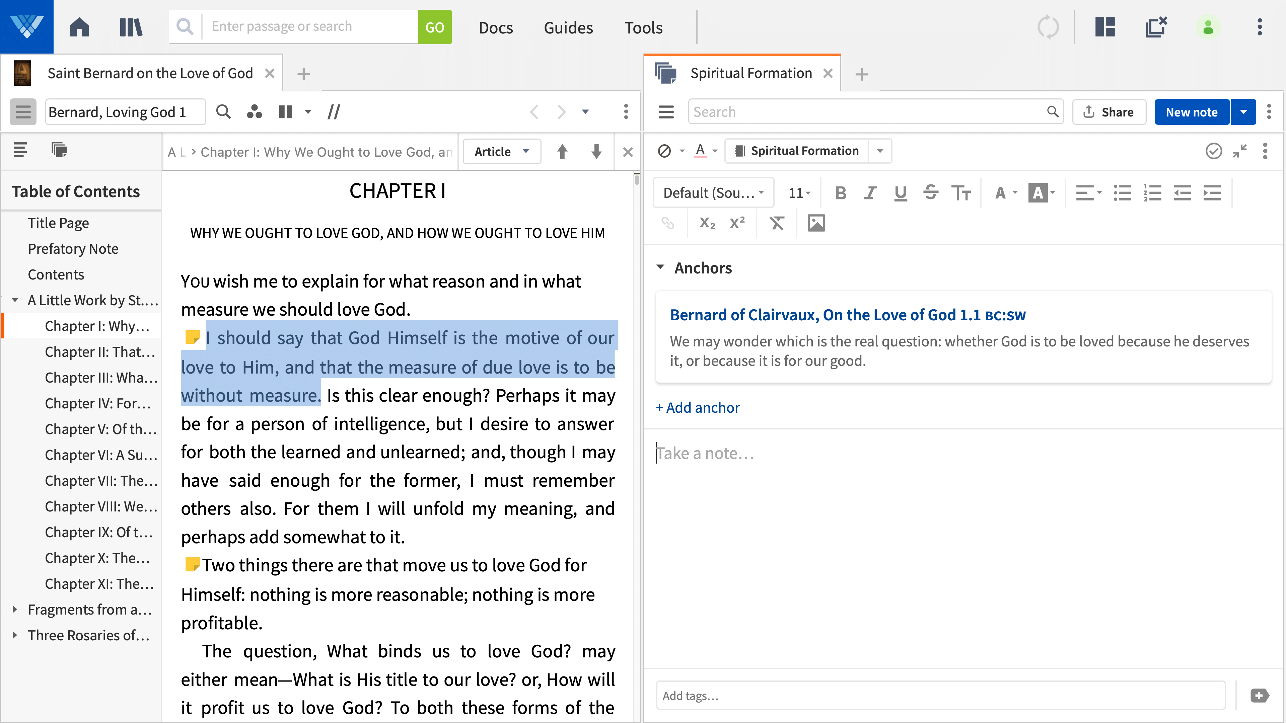Open the Spiritual Formation notebook dropdown
The width and height of the screenshot is (1286, 723).
tap(880, 151)
